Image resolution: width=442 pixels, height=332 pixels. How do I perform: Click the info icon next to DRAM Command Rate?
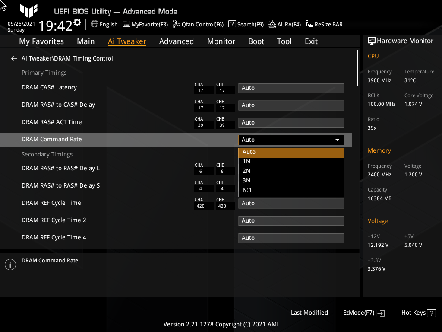pos(10,264)
